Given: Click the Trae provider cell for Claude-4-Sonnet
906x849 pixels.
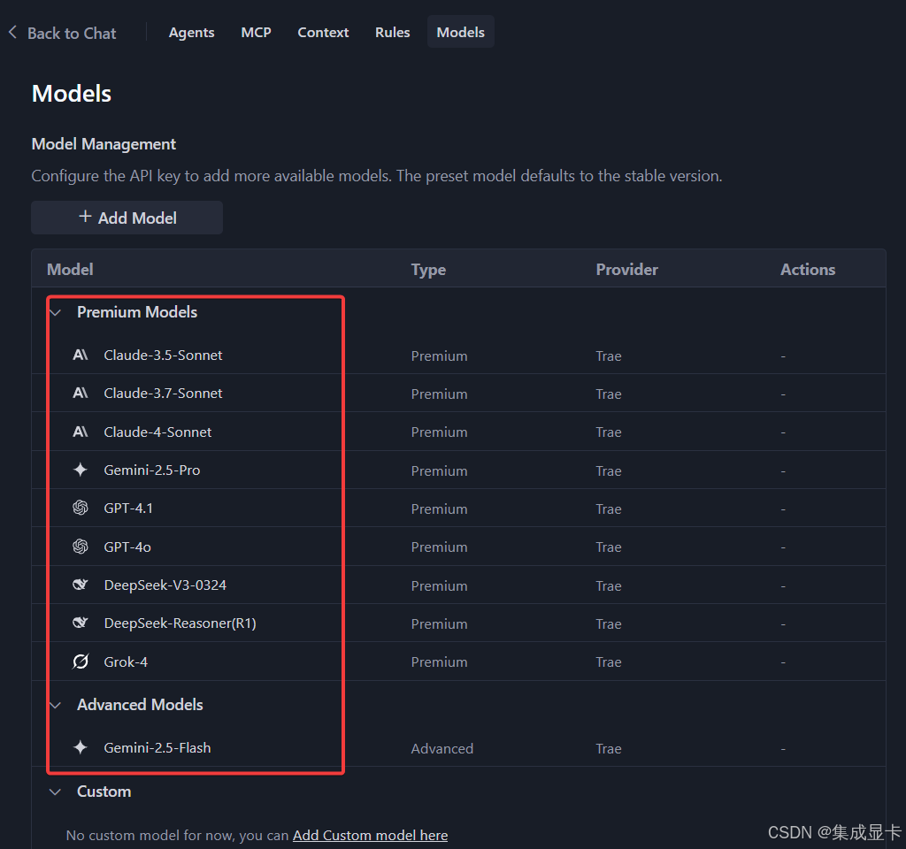Looking at the screenshot, I should tap(609, 432).
